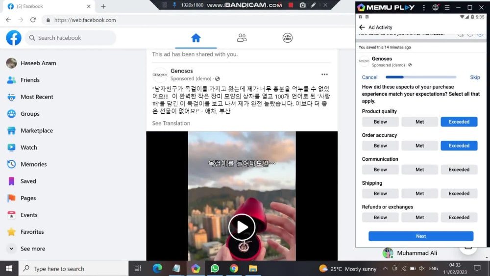The height and width of the screenshot is (276, 490).
Task: Open Bandicam drawing pencil tool
Action: pyautogui.click(x=314, y=5)
